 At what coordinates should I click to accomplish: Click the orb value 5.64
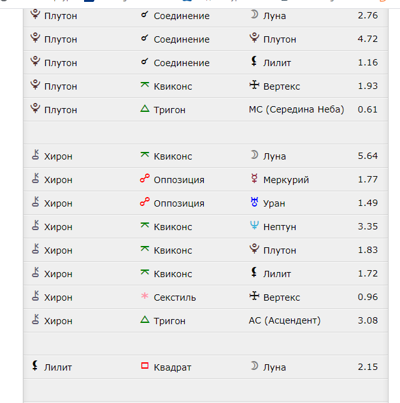[x=368, y=156]
